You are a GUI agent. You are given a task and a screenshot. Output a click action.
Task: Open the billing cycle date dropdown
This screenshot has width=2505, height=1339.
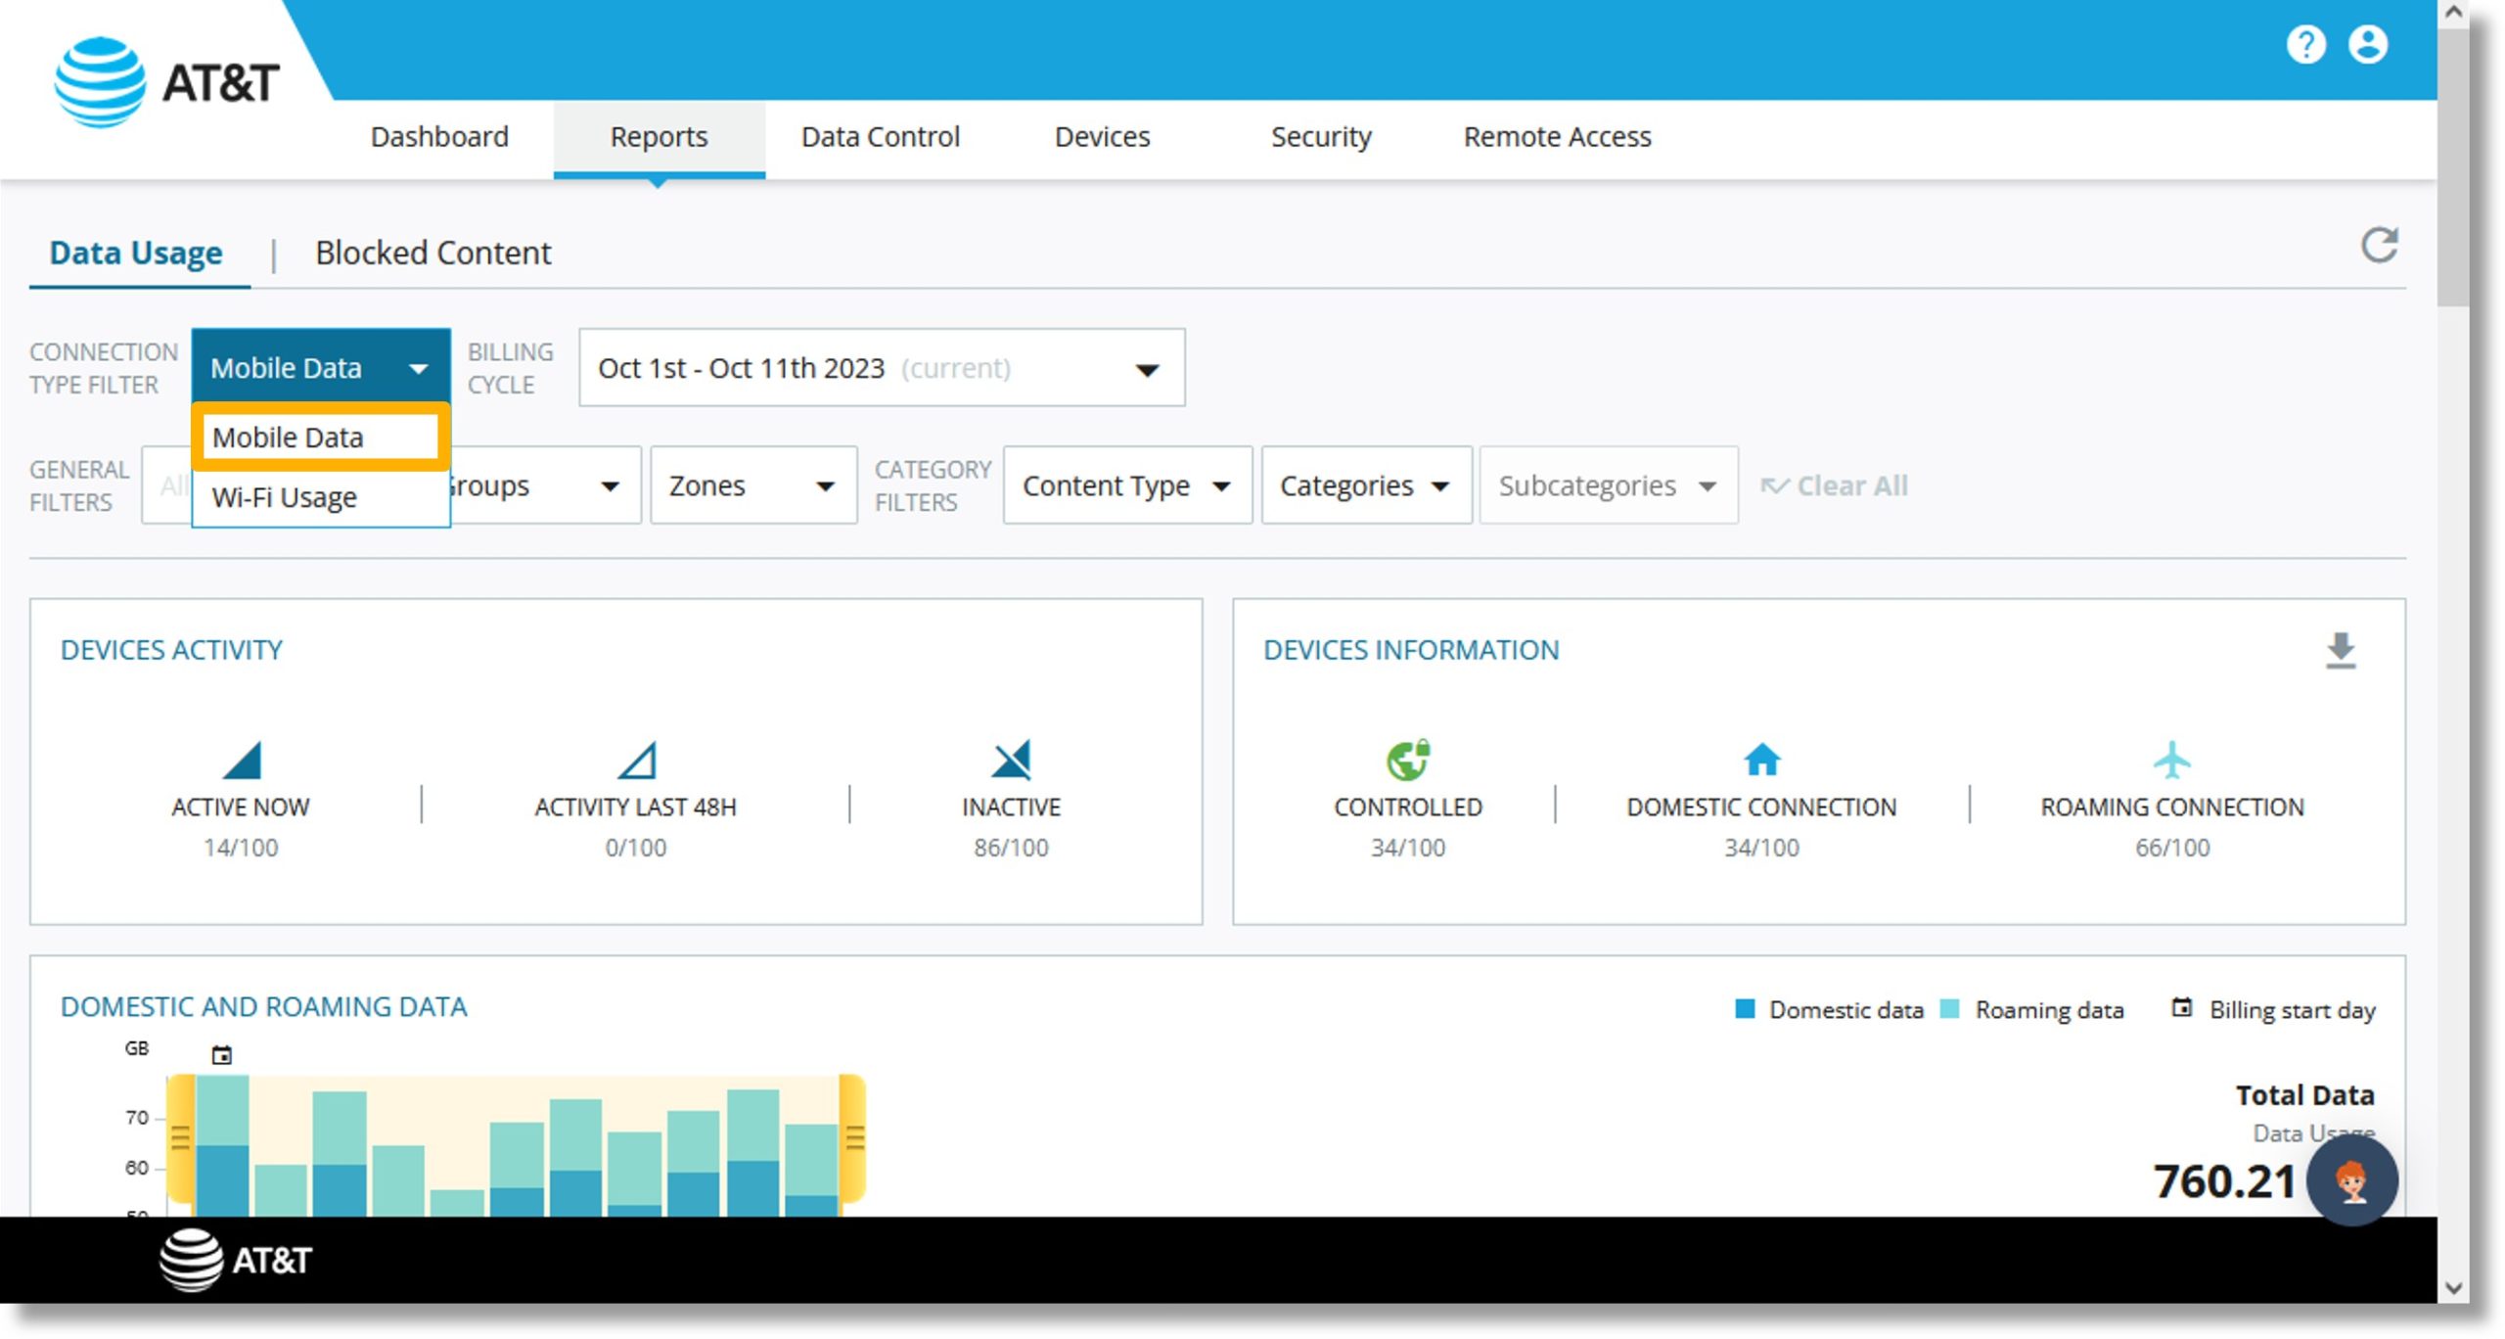pyautogui.click(x=882, y=368)
